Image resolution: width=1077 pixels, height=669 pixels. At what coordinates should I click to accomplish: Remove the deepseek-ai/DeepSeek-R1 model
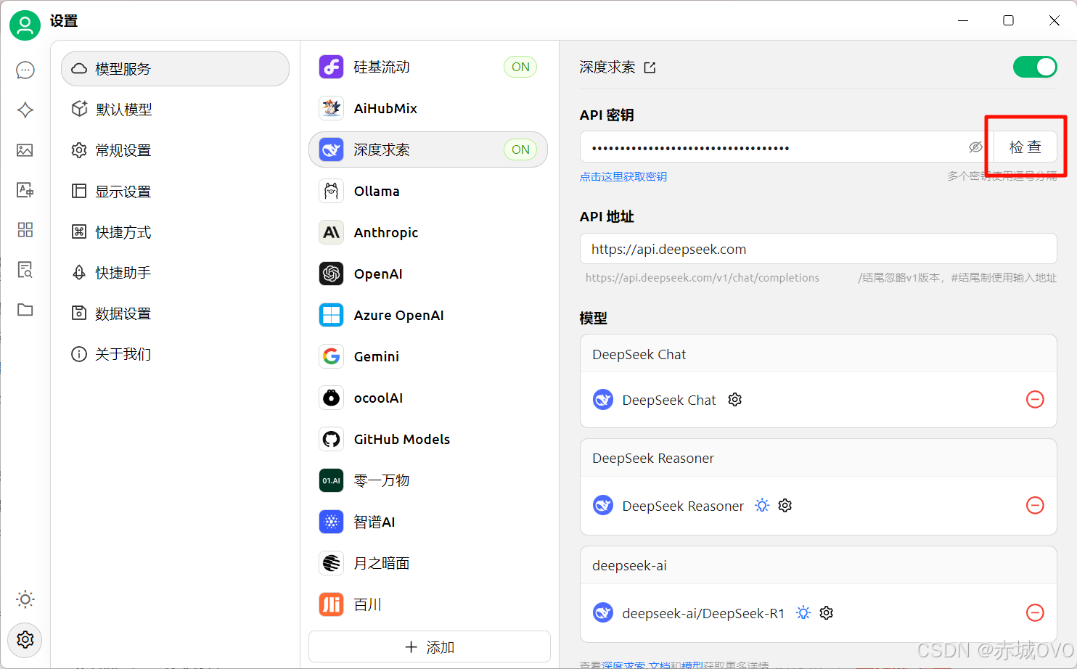tap(1035, 612)
